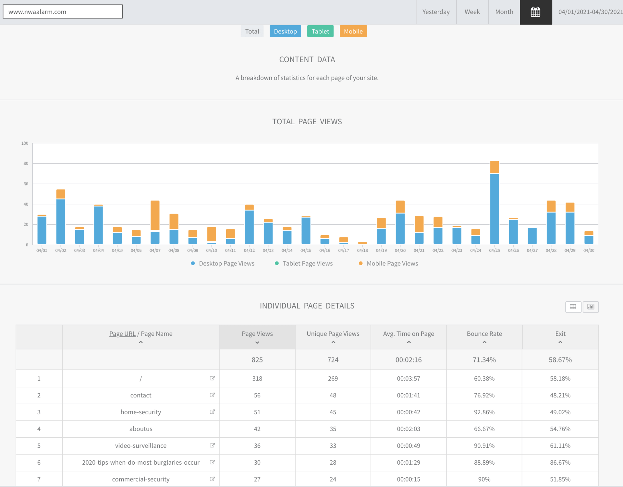623x487 pixels.
Task: Sort by Bounce Rate column
Action: click(x=484, y=337)
